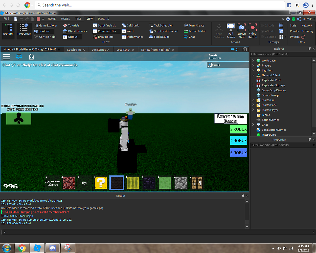The width and height of the screenshot is (316, 253).
Task: Open the Object Browser
Action: (x=75, y=31)
